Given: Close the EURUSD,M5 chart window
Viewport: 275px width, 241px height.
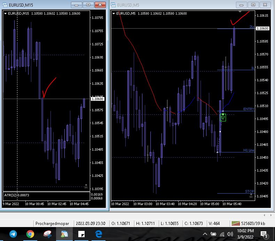Looking at the screenshot, I should click(265, 5).
